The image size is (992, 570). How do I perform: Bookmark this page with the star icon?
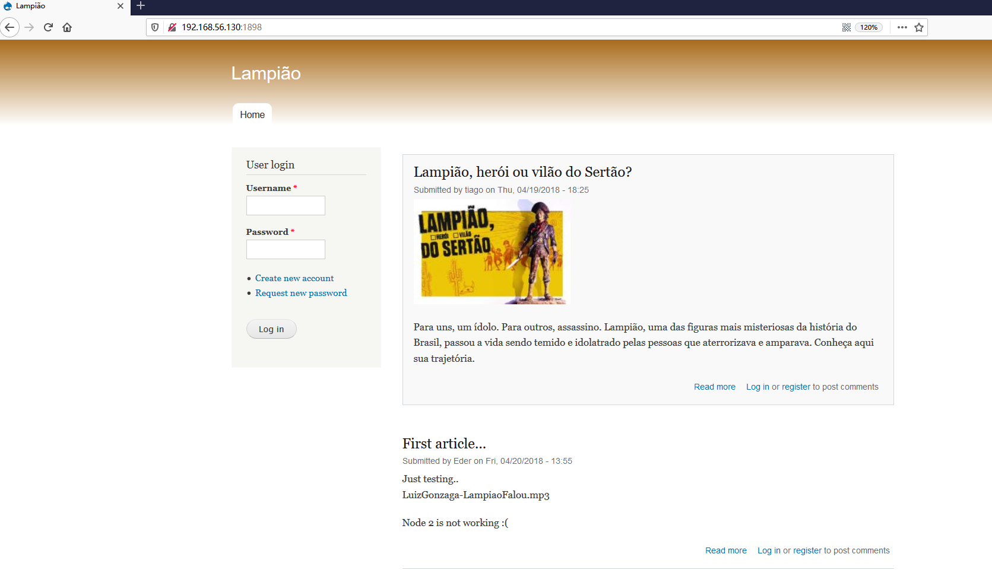(x=919, y=27)
